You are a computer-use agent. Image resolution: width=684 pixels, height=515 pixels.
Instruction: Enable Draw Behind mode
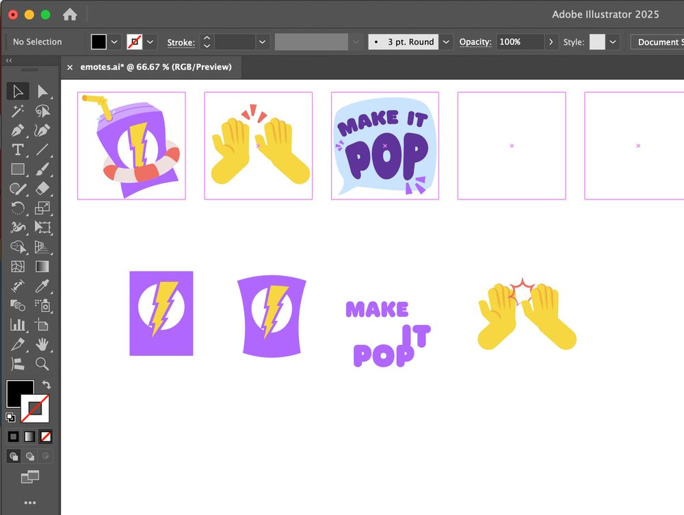click(29, 456)
